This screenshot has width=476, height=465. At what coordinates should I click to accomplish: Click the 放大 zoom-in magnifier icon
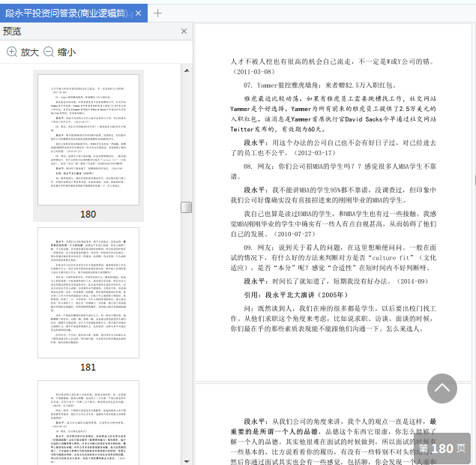12,52
